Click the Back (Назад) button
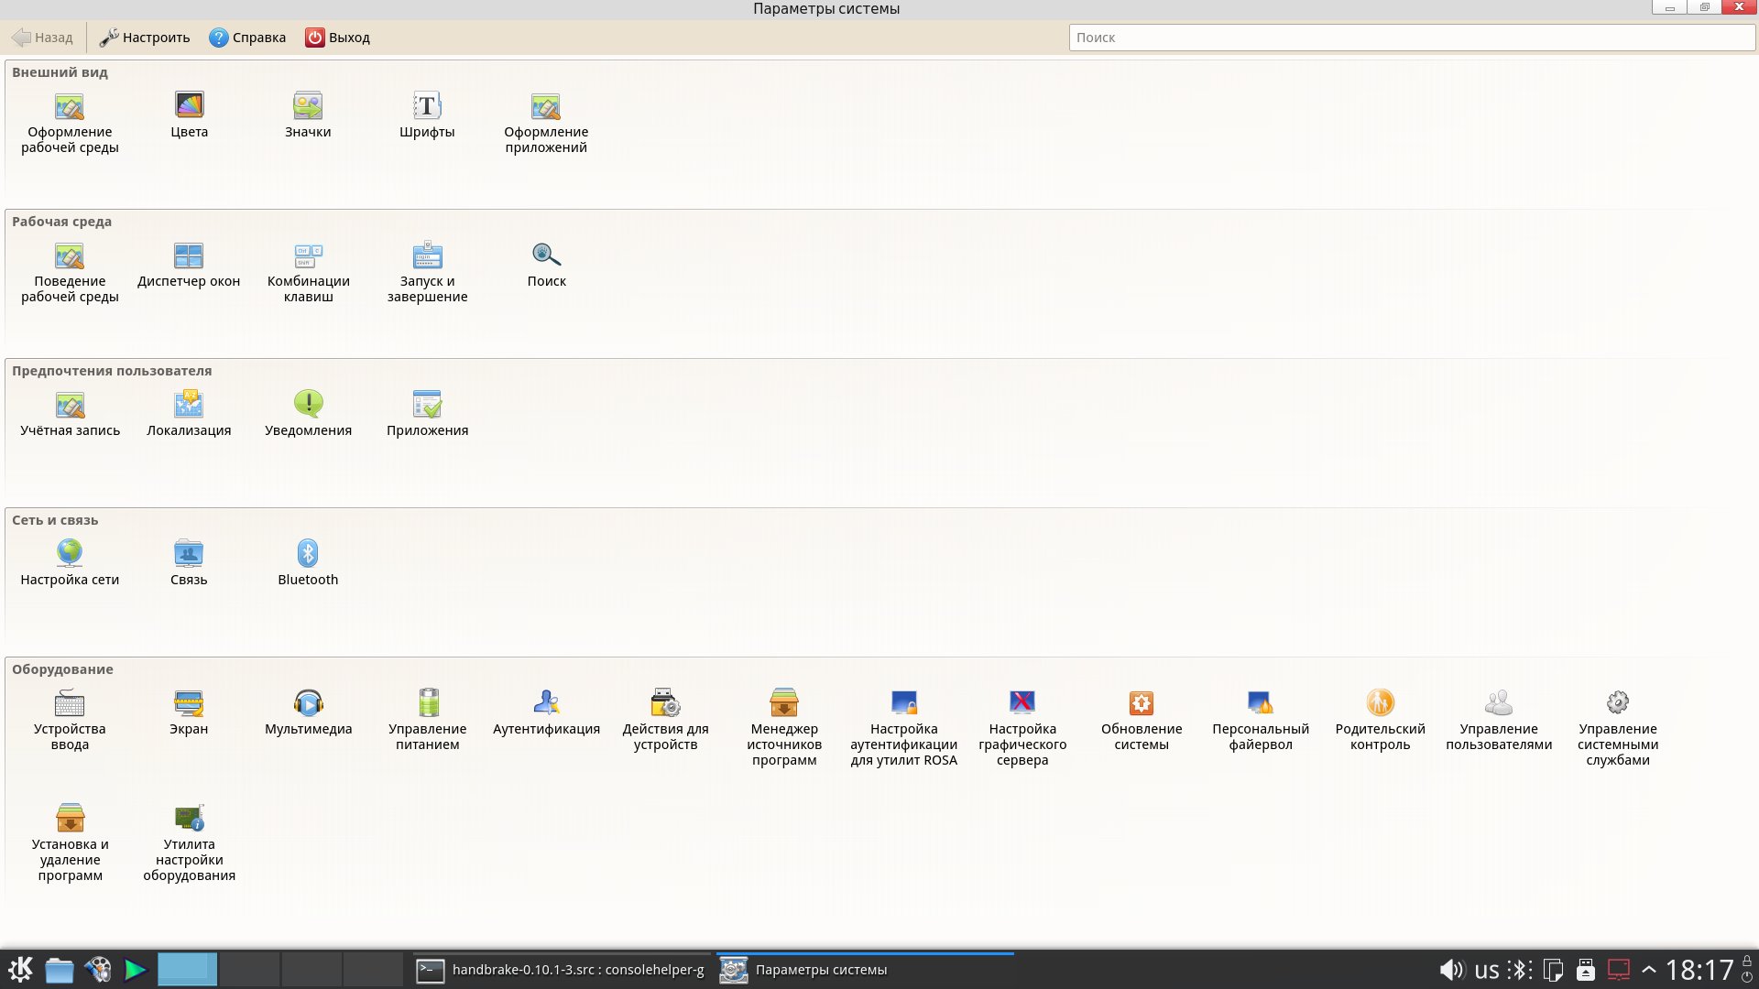Image resolution: width=1759 pixels, height=989 pixels. click(x=42, y=38)
